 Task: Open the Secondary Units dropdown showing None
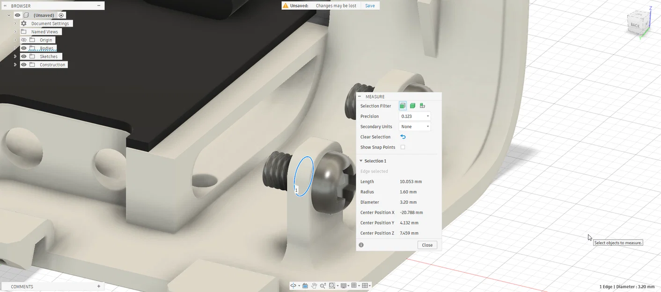(415, 126)
